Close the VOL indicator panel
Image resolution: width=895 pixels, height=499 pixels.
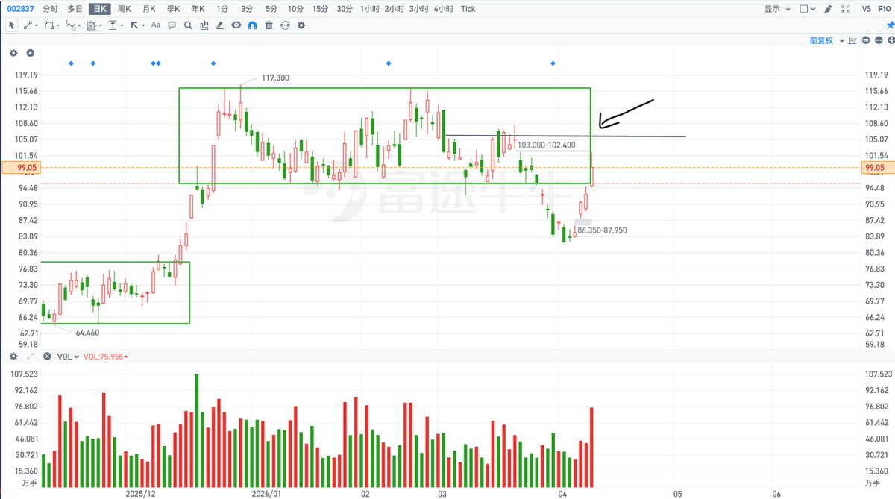pos(48,357)
